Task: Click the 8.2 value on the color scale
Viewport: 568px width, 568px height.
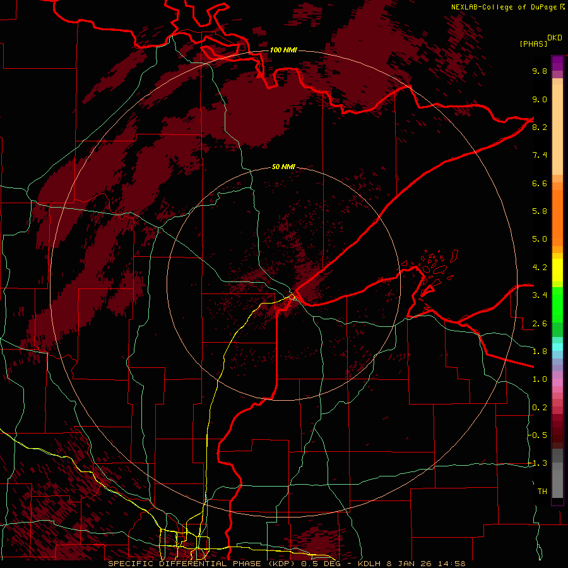Action: coord(540,127)
